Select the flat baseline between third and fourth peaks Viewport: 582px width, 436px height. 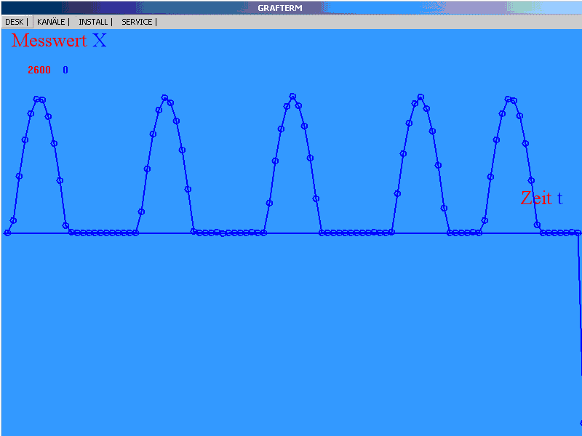[356, 233]
